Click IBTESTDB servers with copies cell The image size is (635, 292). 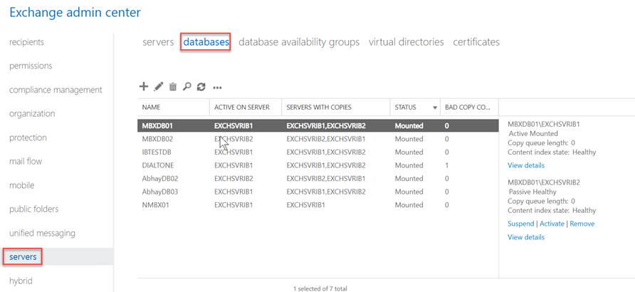coord(326,152)
